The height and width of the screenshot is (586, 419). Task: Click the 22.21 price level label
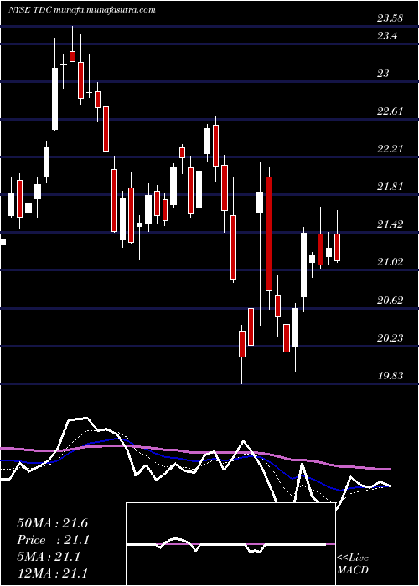(390, 149)
